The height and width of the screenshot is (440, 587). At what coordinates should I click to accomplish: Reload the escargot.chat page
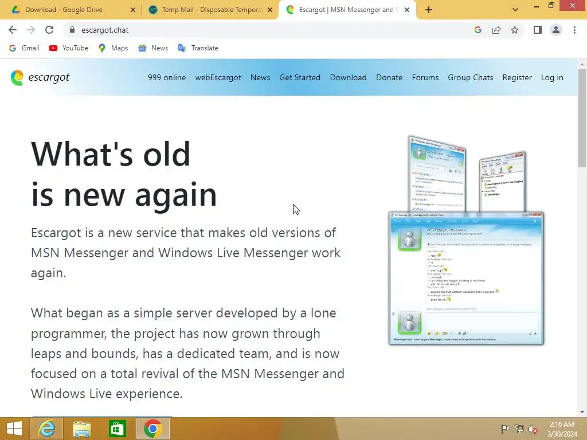click(x=49, y=30)
